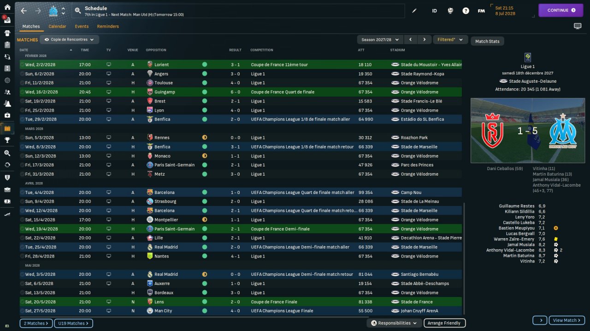Image resolution: width=590 pixels, height=331 pixels.
Task: Open the Season 2027/28 dropdown
Action: point(380,40)
